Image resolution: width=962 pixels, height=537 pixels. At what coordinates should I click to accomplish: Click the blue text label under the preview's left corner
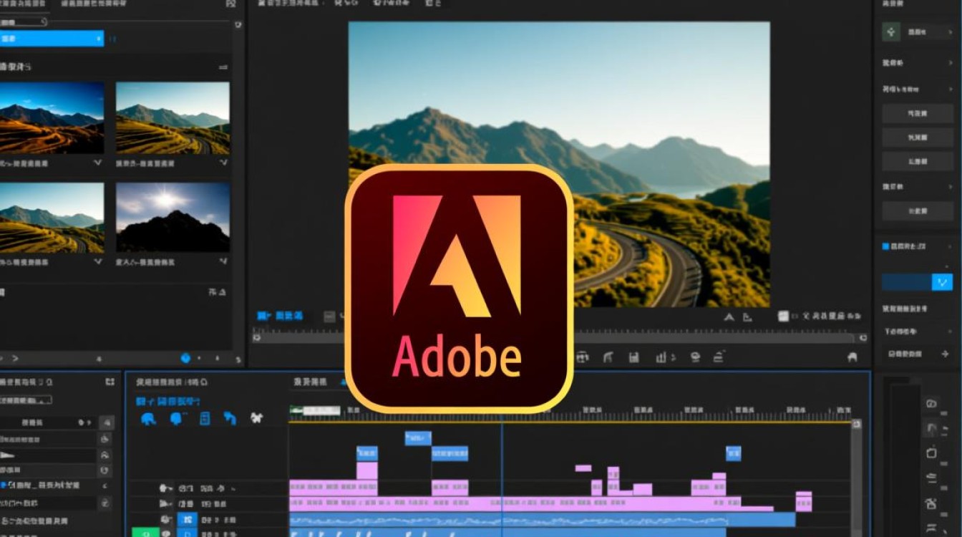280,316
